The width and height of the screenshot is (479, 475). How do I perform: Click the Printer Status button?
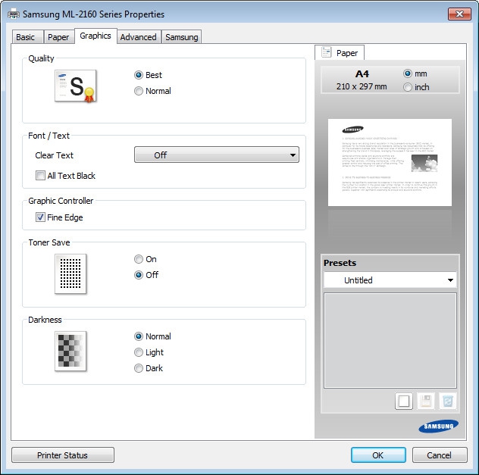63,455
